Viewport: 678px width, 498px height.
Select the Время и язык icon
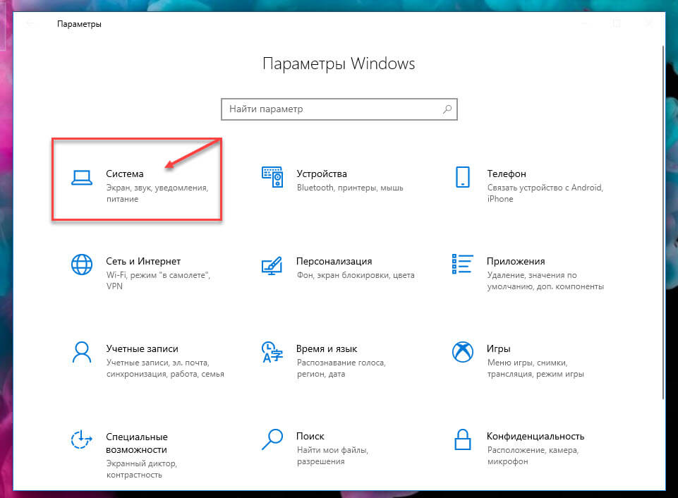pos(272,352)
